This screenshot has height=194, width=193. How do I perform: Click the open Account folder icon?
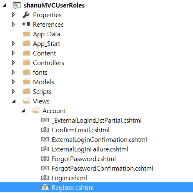tap(36, 111)
